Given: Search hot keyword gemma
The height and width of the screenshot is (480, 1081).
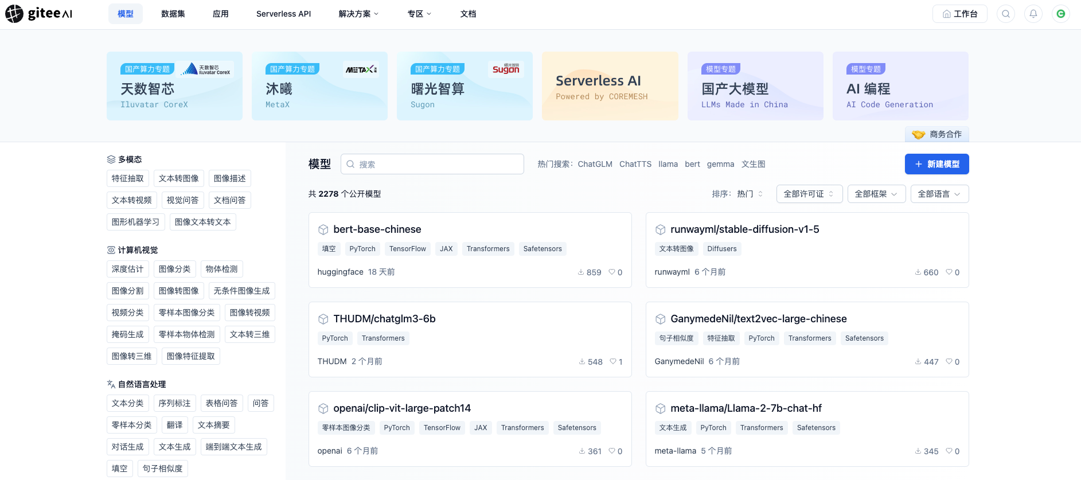Looking at the screenshot, I should pyautogui.click(x=720, y=164).
